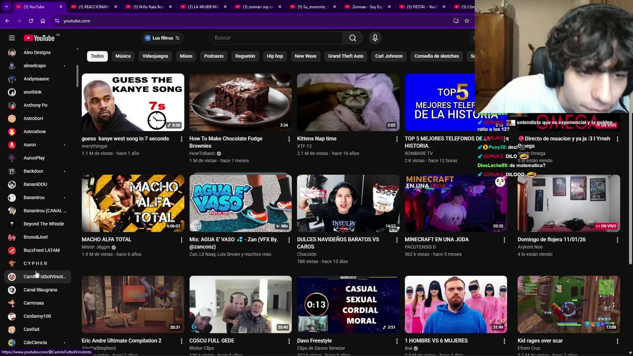
Task: Switch to Zorman - Soy Esp browser tab
Action: coord(367,7)
